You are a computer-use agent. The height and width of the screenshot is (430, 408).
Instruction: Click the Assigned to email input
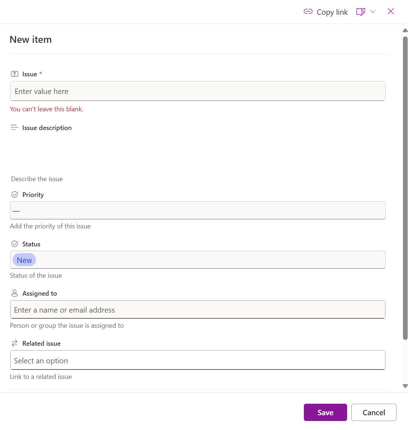198,309
